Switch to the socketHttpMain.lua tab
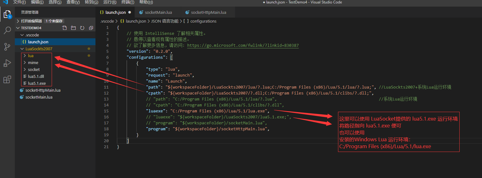 [208, 13]
